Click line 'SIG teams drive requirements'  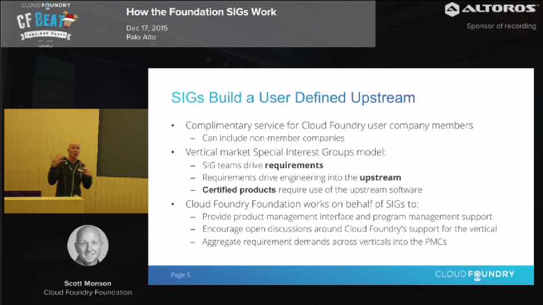tap(263, 165)
